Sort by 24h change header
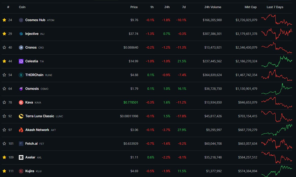The width and height of the screenshot is (296, 177). [167, 7]
